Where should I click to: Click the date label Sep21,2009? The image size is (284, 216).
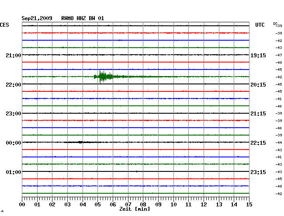point(37,18)
